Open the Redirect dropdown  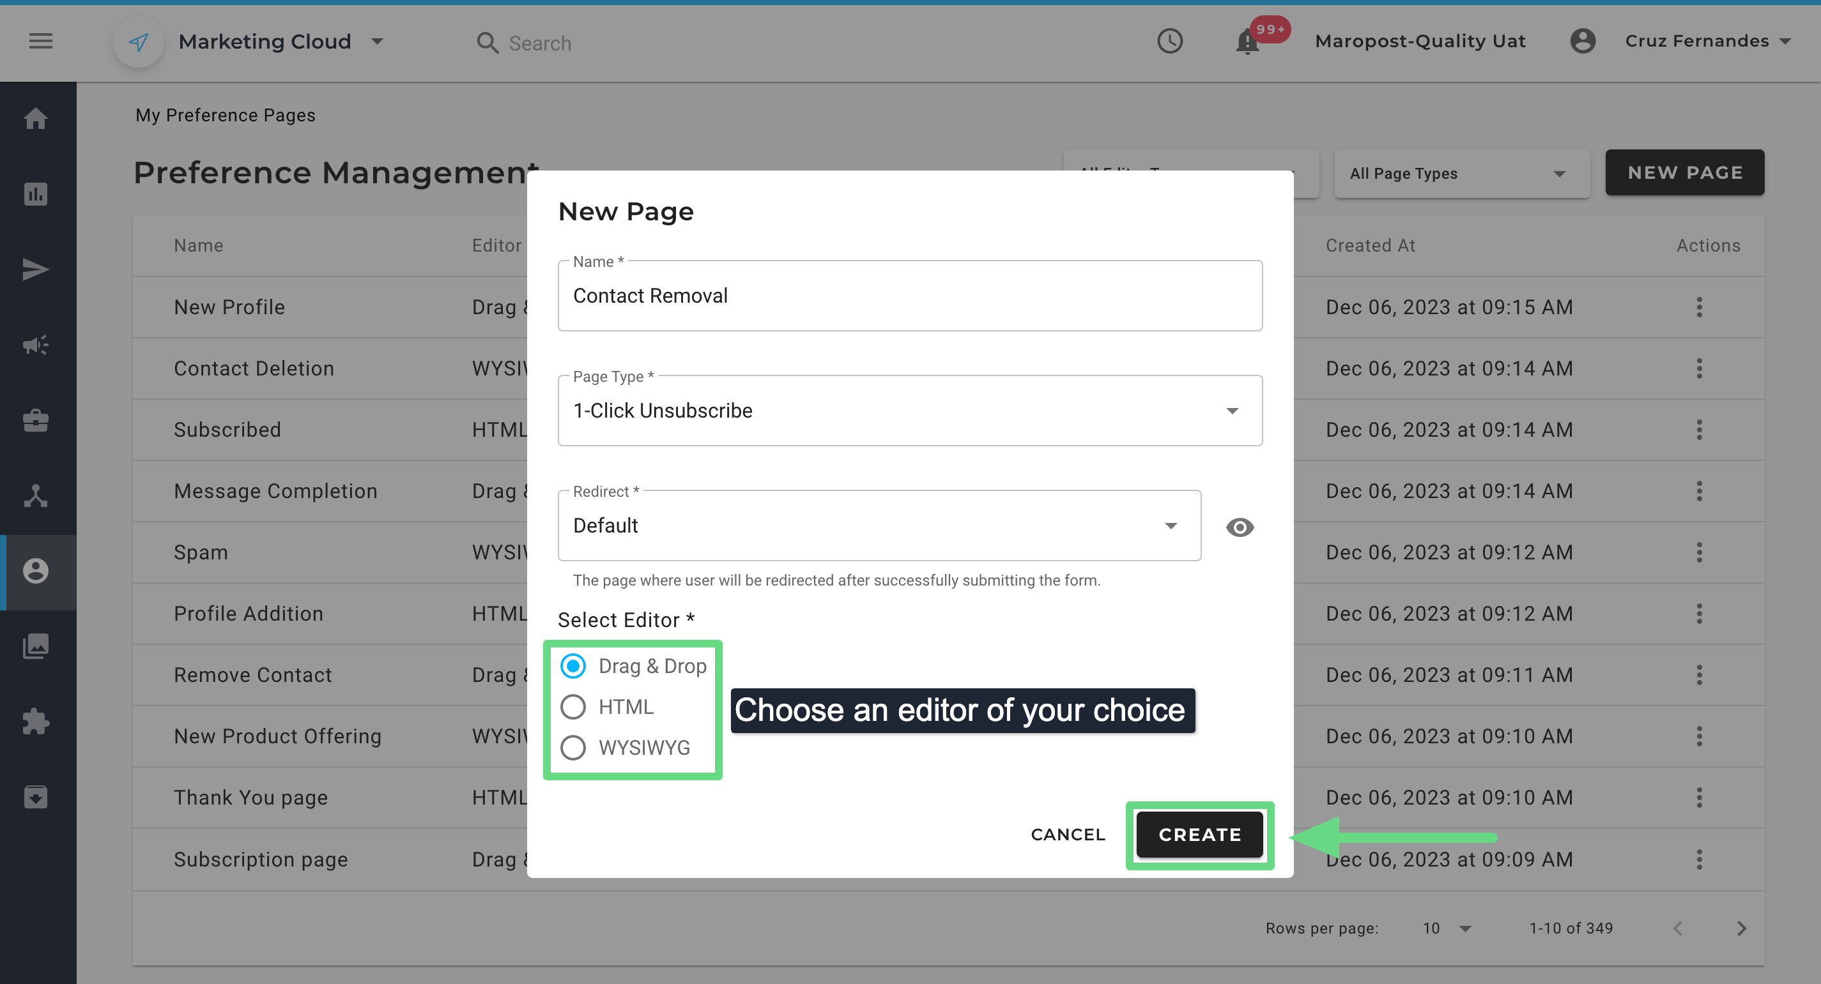pos(879,526)
